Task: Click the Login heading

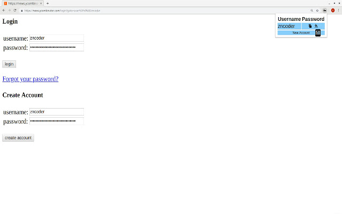Action: coord(10,21)
